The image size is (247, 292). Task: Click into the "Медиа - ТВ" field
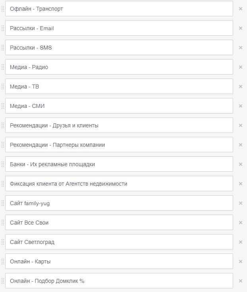click(x=119, y=86)
